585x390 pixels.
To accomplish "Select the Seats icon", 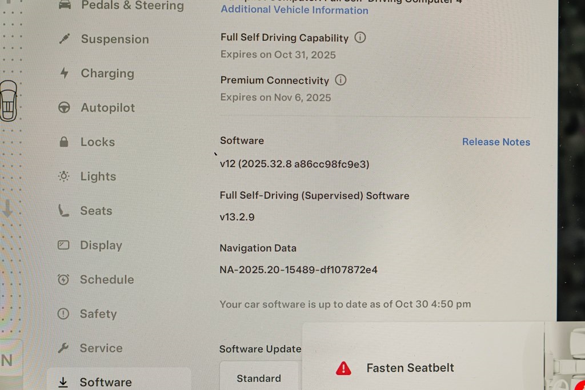I will [63, 211].
